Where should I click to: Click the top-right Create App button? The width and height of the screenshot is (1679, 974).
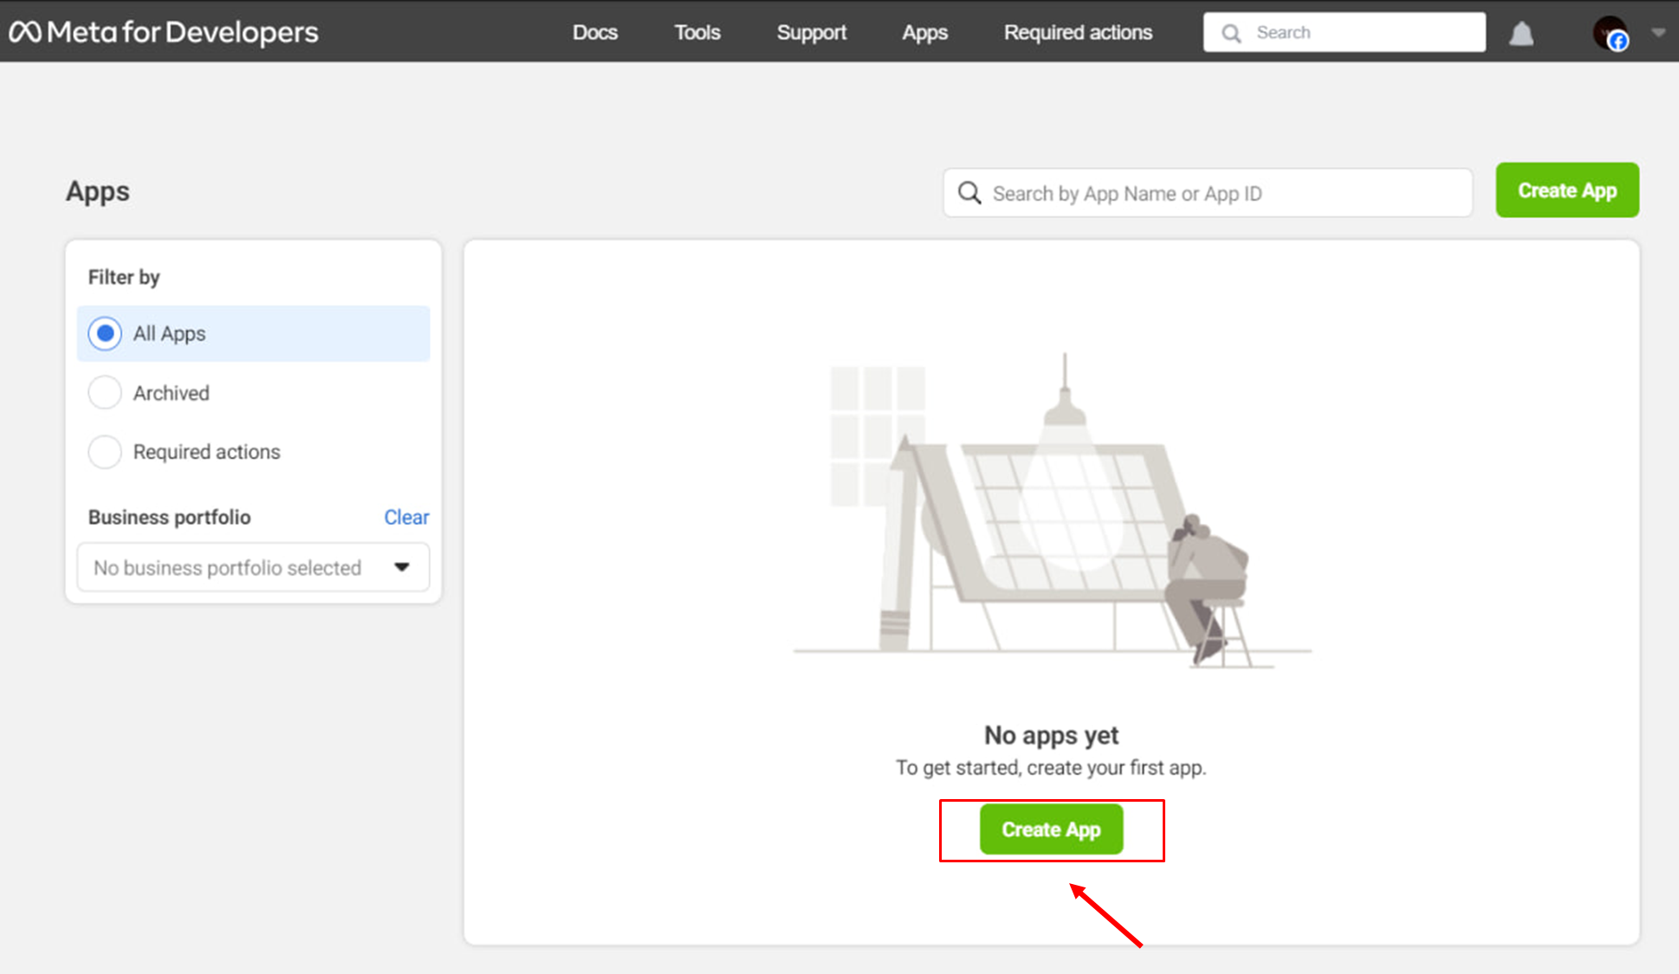point(1566,190)
